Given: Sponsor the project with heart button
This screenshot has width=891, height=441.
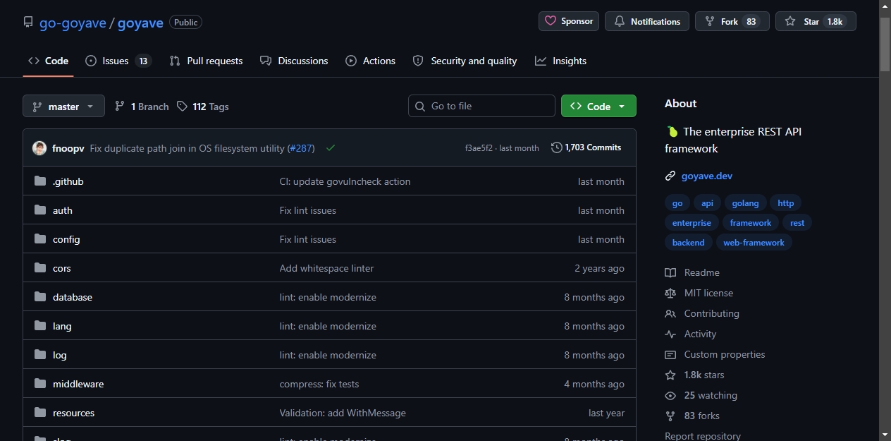Looking at the screenshot, I should point(569,21).
